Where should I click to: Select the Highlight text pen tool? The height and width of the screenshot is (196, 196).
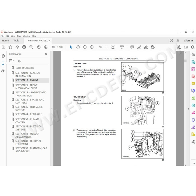coord(139,47)
